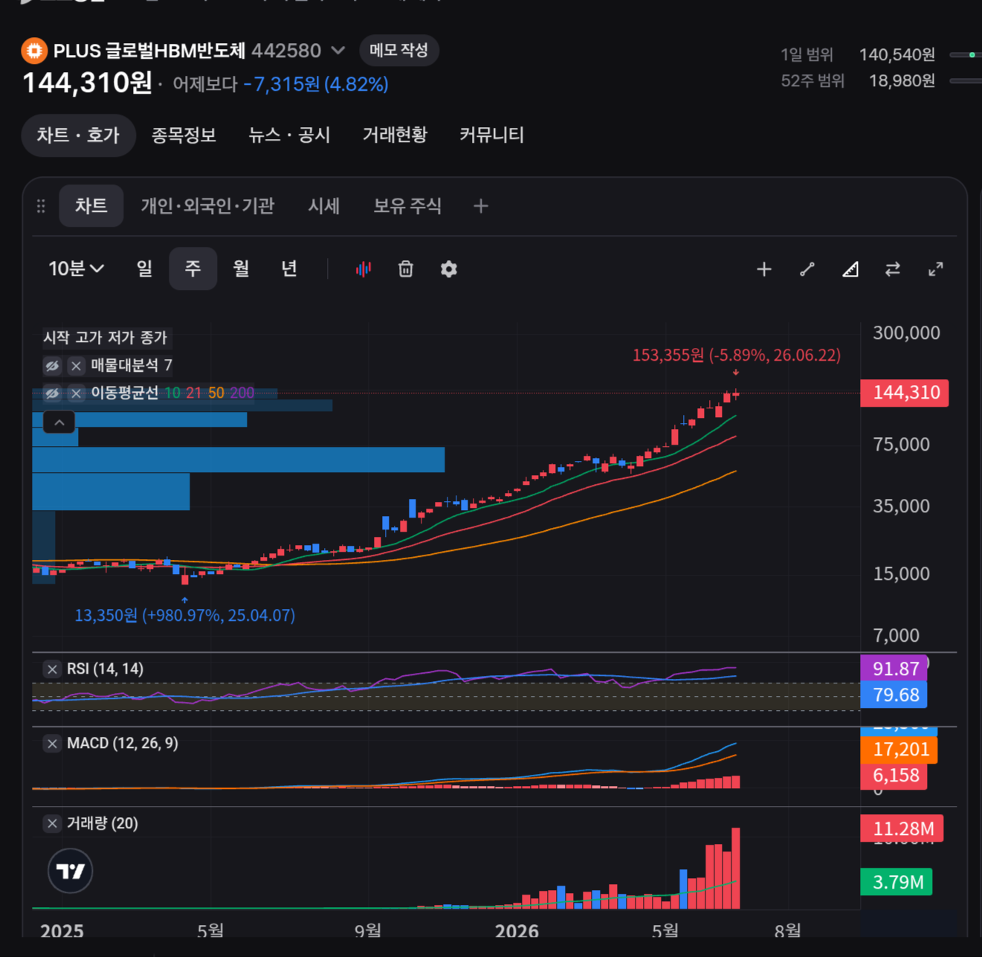
Task: Click the 시작 고가 저가 종가 legend label
Action: pos(105,338)
